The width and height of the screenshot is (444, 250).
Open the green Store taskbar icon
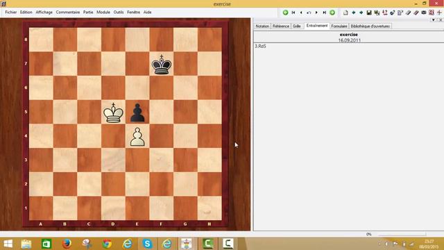click(x=46, y=244)
